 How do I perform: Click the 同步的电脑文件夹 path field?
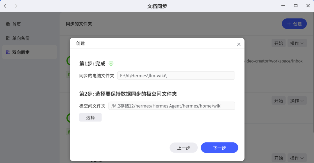point(176,76)
